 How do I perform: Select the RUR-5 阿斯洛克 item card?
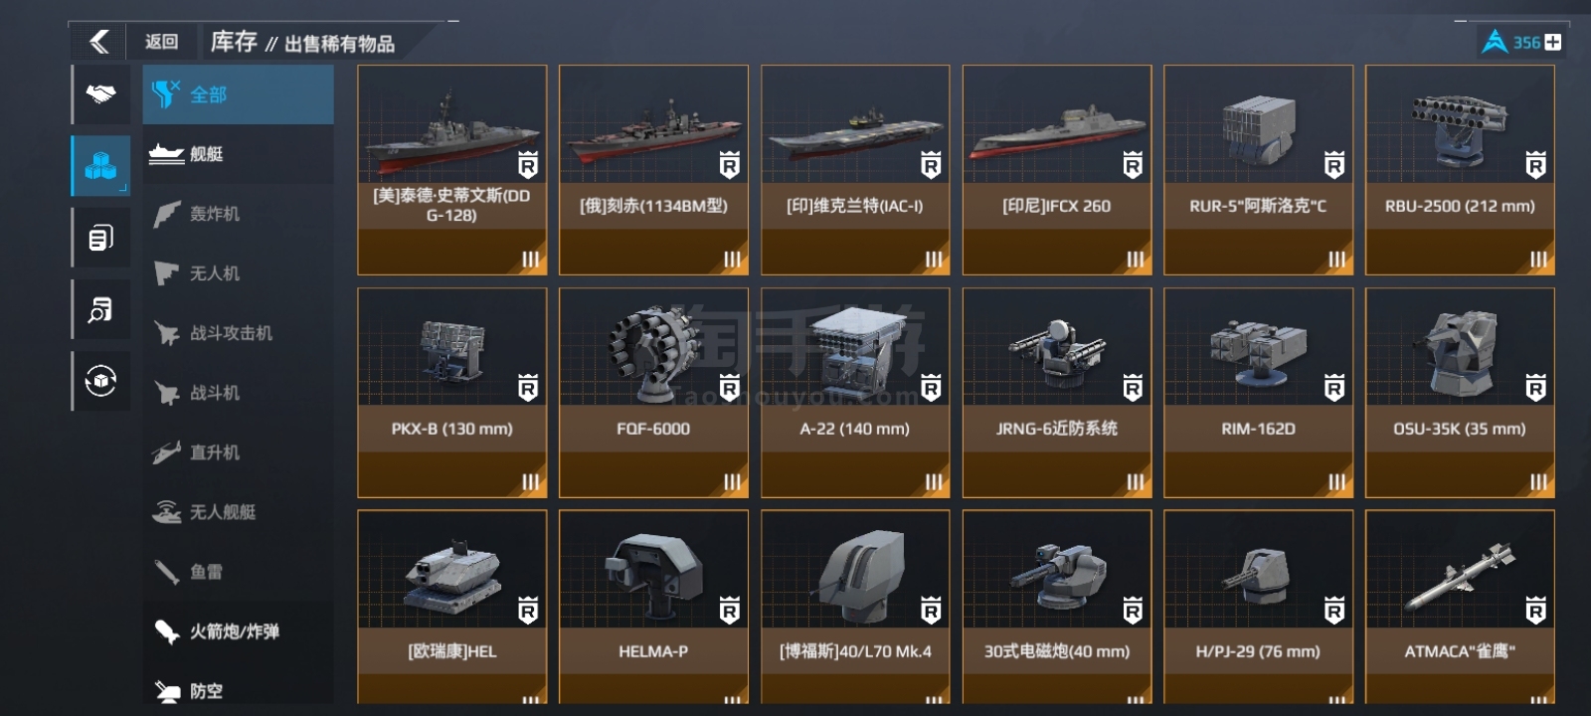(x=1258, y=170)
